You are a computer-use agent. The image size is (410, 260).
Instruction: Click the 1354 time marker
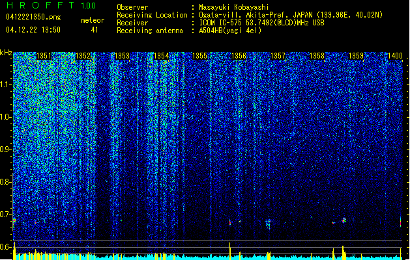click(161, 56)
